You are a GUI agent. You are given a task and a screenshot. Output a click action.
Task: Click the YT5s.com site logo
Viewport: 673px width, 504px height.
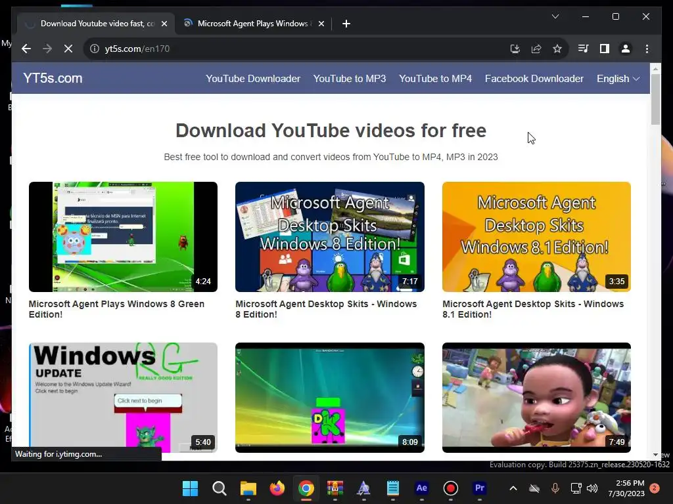pos(53,78)
